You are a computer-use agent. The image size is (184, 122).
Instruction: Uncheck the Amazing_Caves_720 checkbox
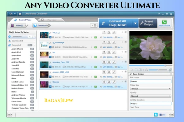(x=50, y=67)
